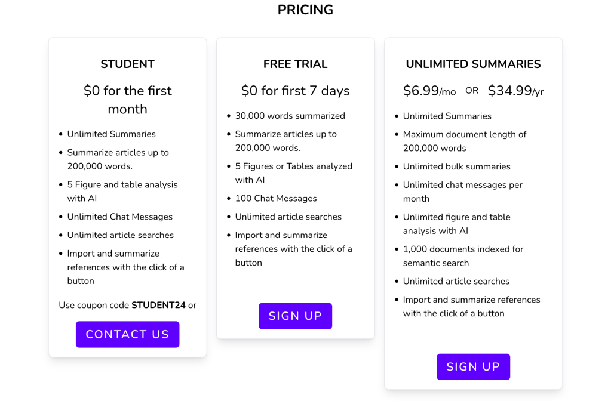Click the Unlimited bulk summaries bullet
This screenshot has width=611, height=401.
point(456,166)
